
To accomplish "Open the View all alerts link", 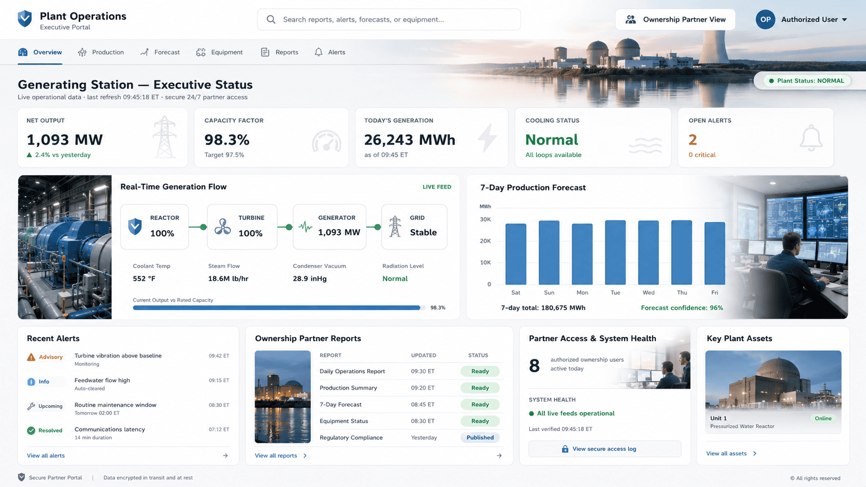I will (46, 456).
